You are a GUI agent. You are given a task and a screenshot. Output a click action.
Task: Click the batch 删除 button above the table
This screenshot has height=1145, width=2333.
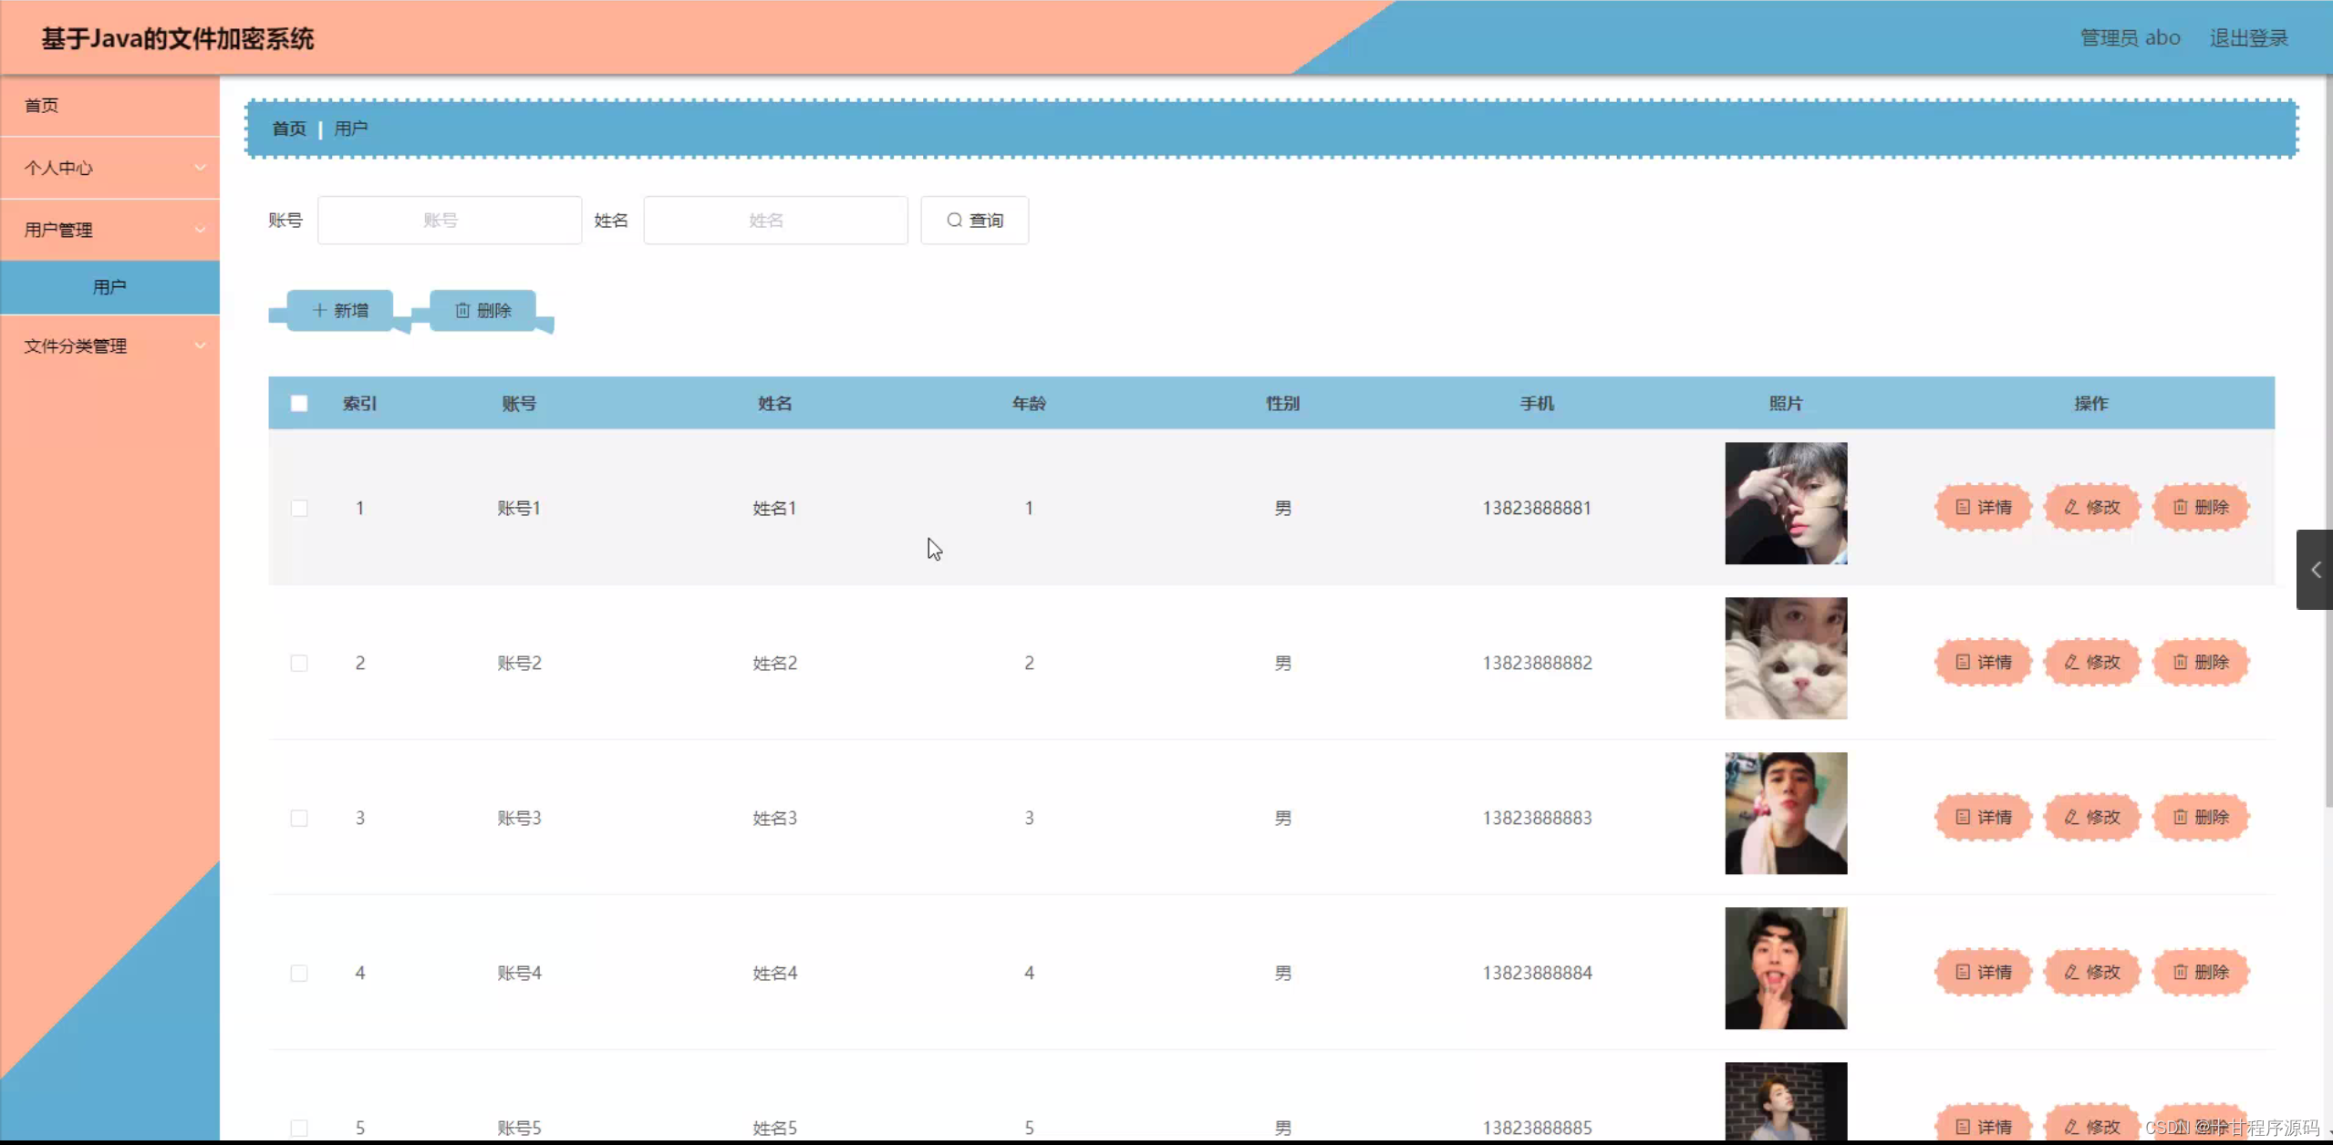coord(482,311)
